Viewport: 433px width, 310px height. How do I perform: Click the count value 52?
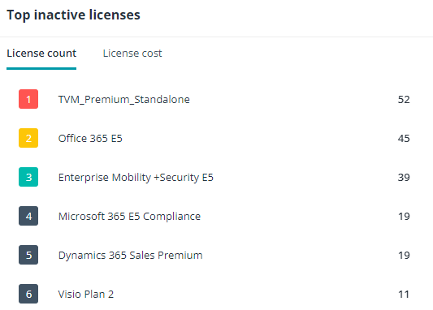(x=404, y=99)
